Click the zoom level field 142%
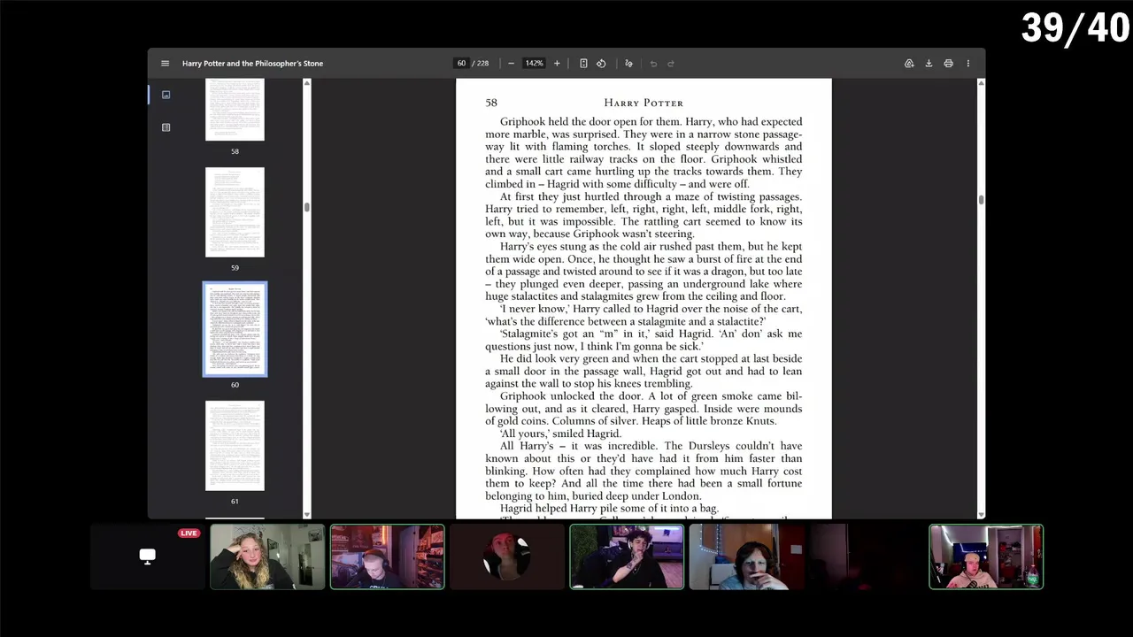 point(534,64)
